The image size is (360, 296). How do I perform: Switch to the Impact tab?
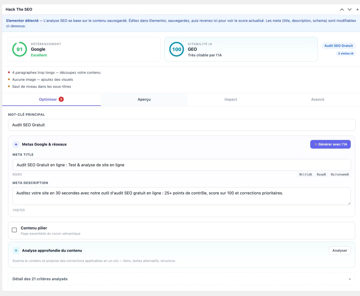(231, 99)
